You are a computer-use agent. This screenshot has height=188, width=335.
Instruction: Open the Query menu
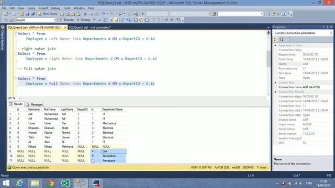[x=31, y=8]
